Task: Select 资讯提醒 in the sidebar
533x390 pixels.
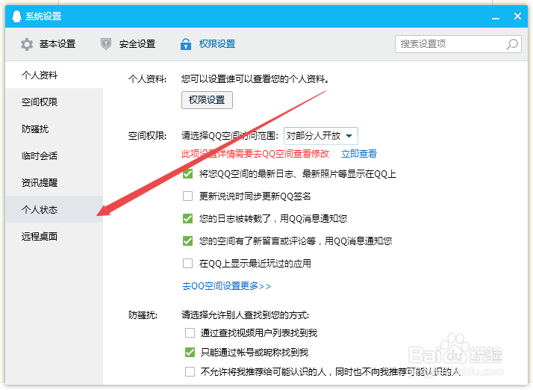Action: pos(54,182)
